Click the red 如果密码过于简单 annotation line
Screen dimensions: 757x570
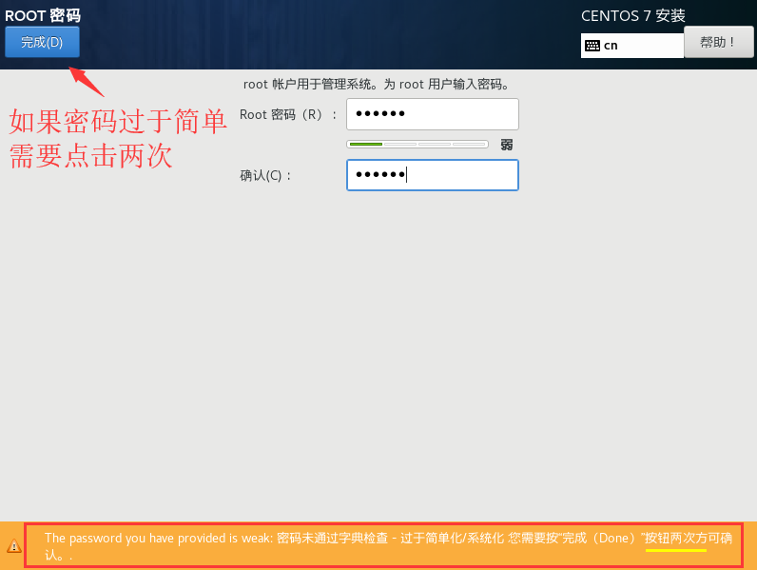pos(118,122)
